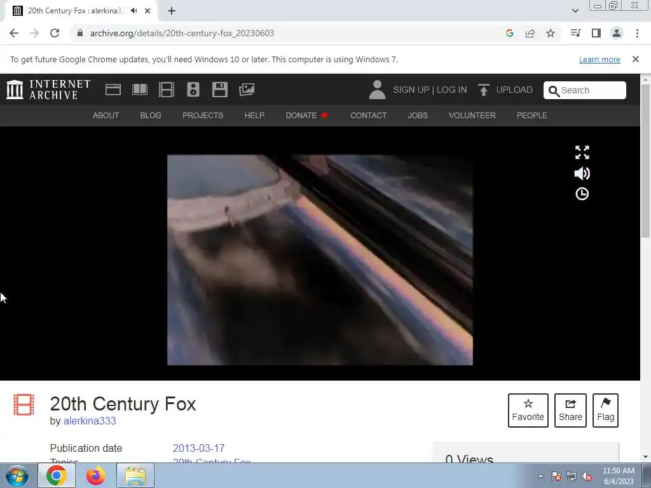Open the Audio speaker media icon
This screenshot has height=488, width=651.
(x=193, y=90)
